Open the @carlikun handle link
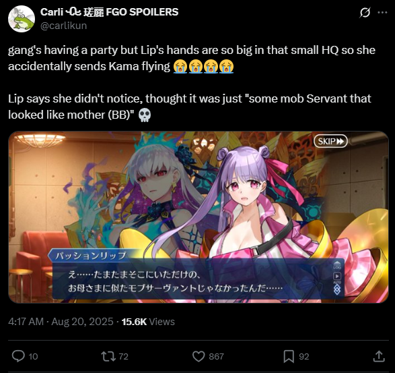 (63, 26)
